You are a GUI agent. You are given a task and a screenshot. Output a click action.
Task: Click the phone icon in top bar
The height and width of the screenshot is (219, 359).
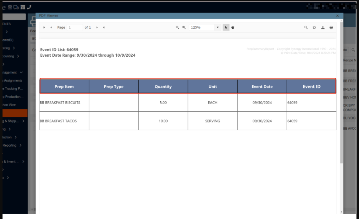(x=29, y=7)
